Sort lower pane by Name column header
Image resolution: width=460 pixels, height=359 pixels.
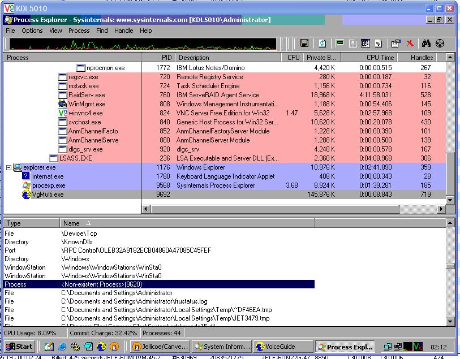187,223
